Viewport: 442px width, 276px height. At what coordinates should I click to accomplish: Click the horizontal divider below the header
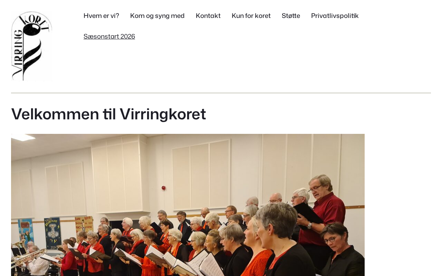click(x=221, y=93)
